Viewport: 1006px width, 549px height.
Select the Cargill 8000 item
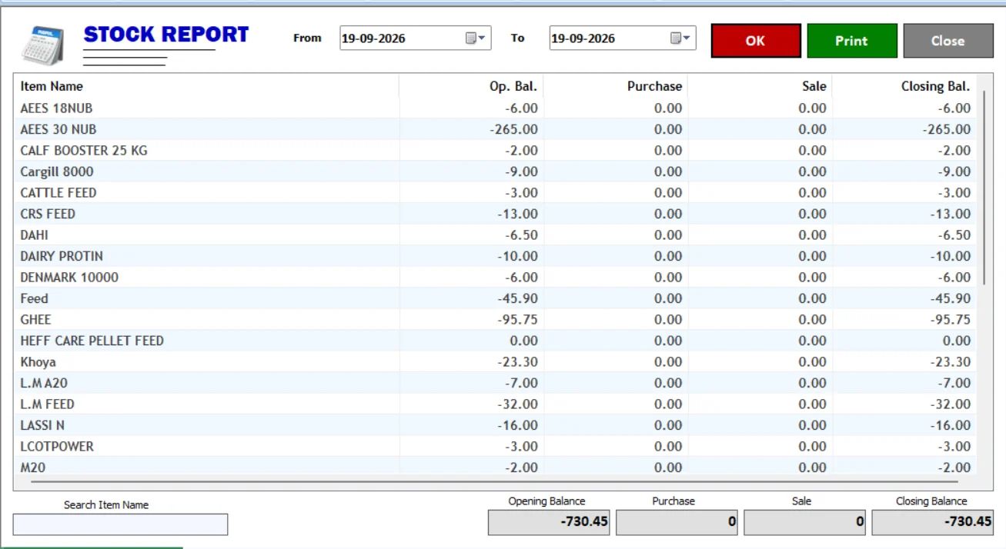coord(495,171)
